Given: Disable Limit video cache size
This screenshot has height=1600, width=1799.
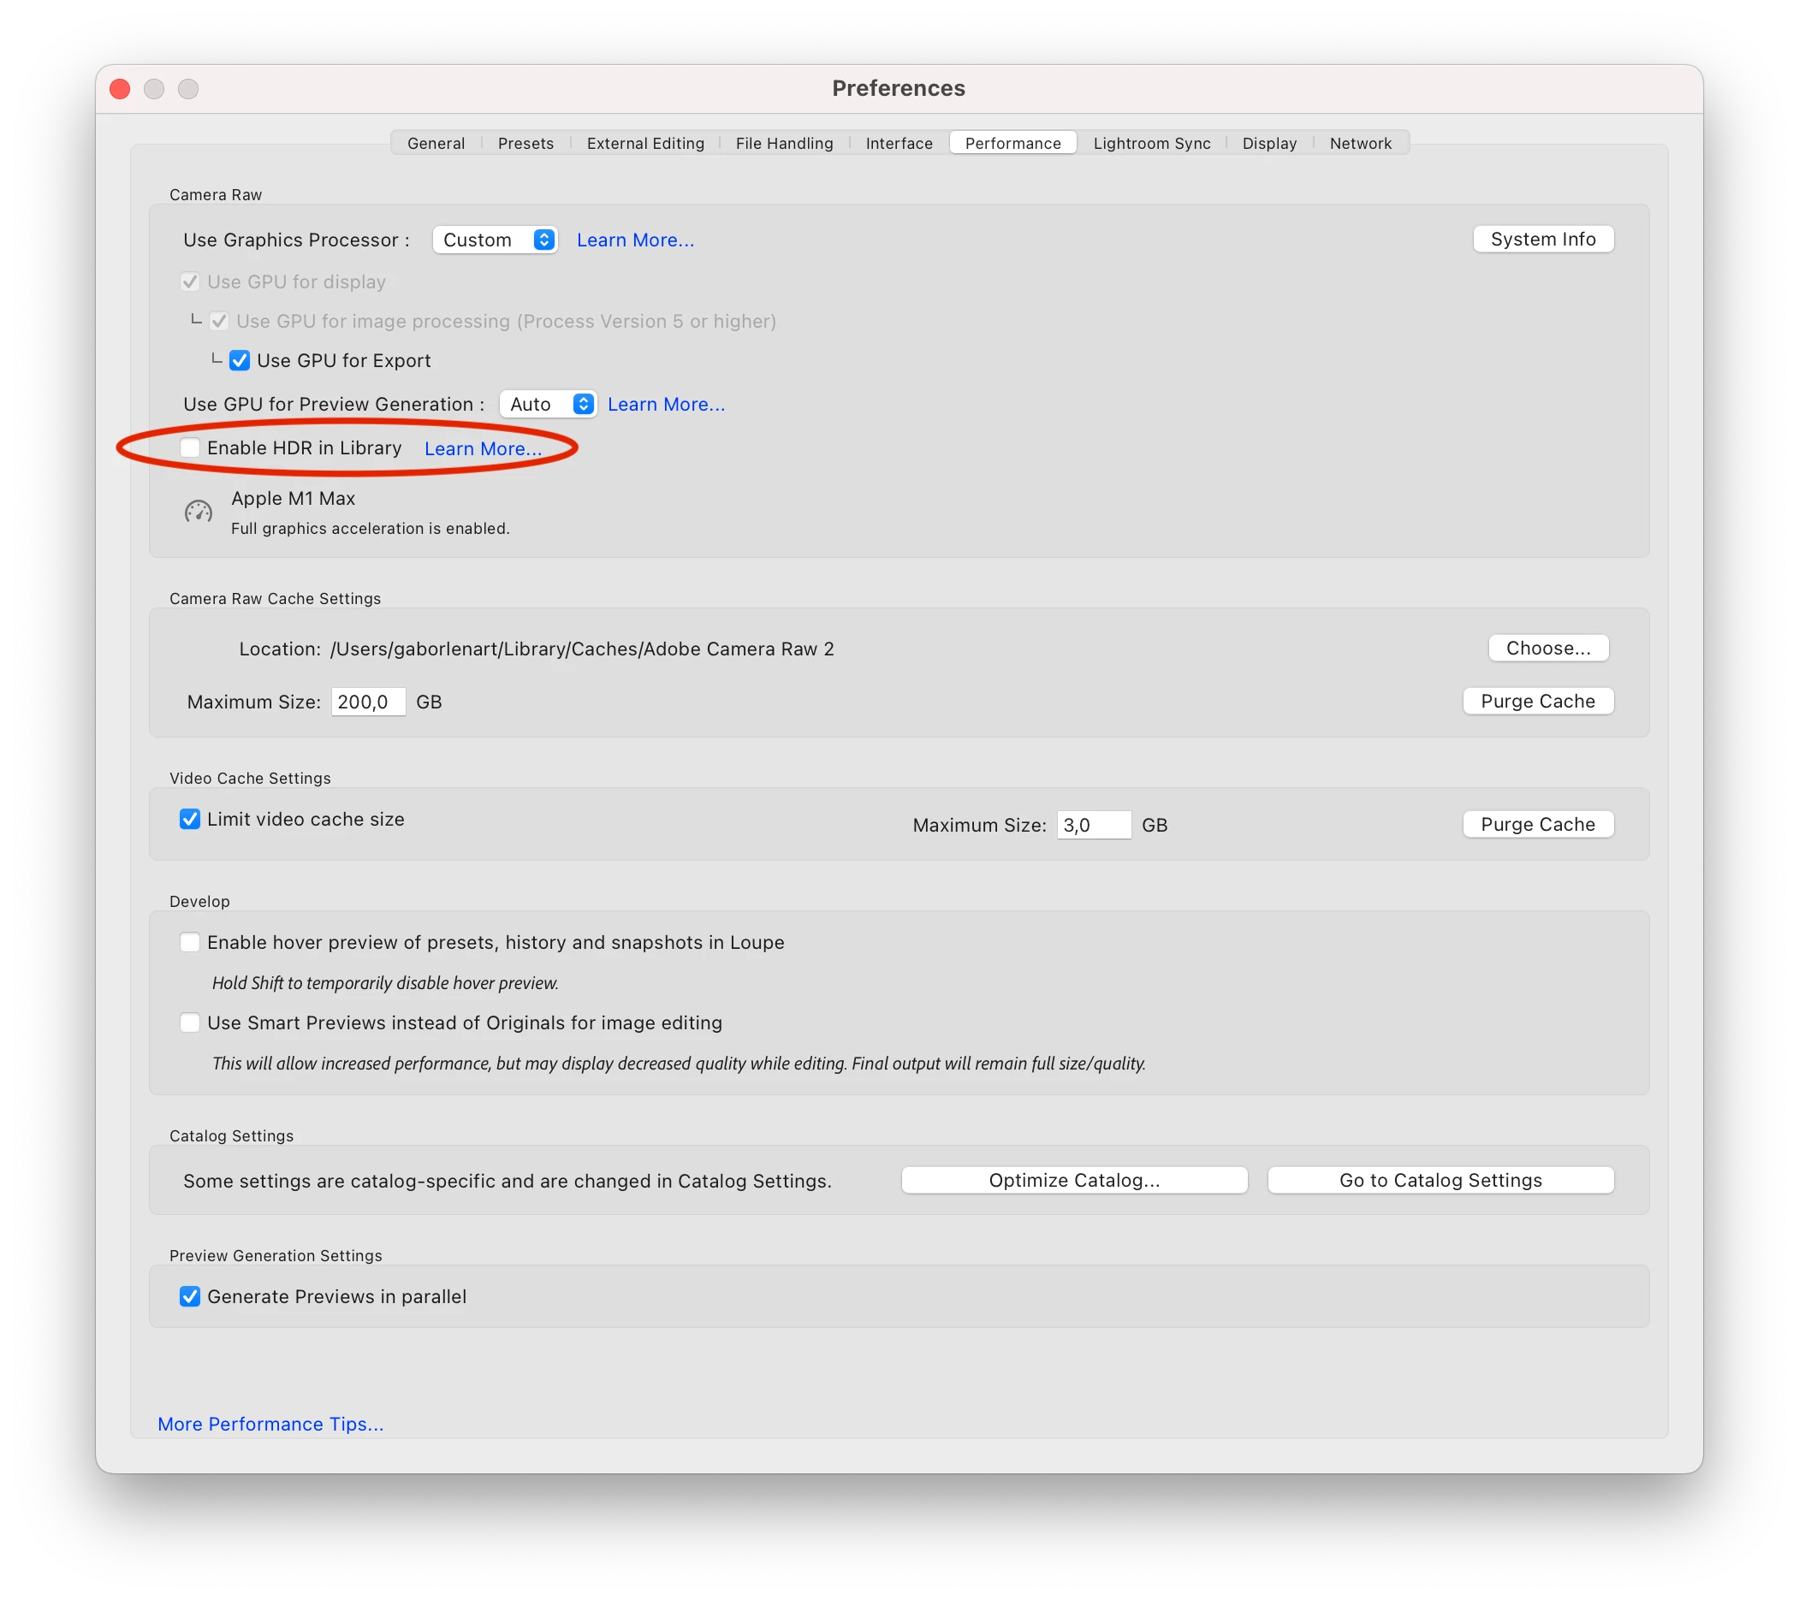Looking at the screenshot, I should 189,820.
